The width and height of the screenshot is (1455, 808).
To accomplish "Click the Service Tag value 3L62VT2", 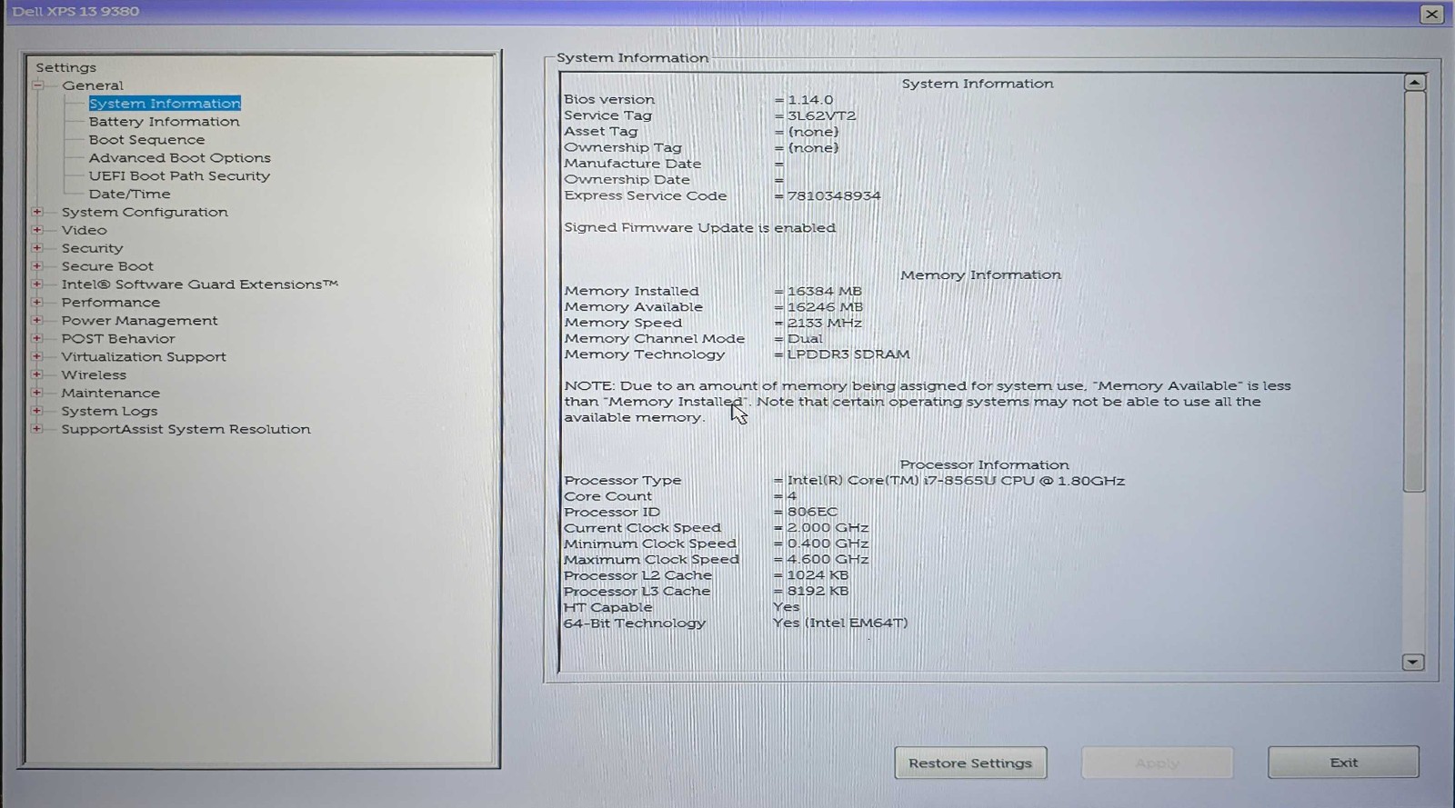I will [x=822, y=116].
